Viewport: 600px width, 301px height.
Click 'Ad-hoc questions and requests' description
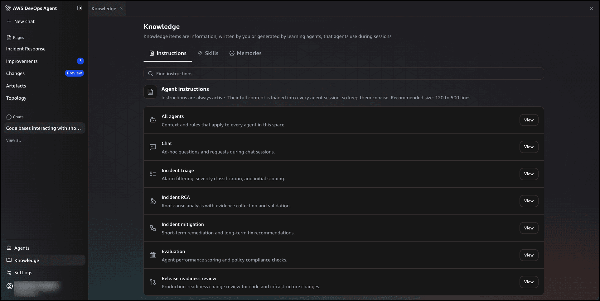click(218, 152)
